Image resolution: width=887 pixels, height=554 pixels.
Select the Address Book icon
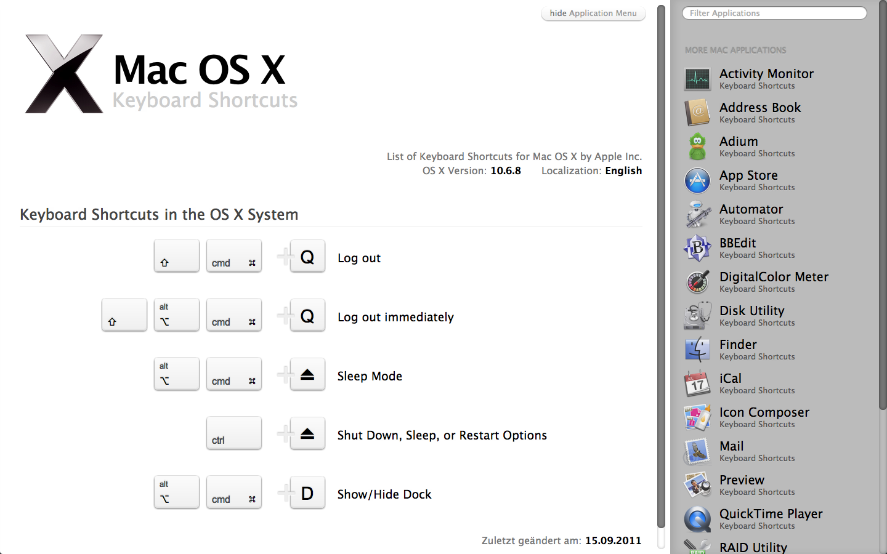pos(697,113)
